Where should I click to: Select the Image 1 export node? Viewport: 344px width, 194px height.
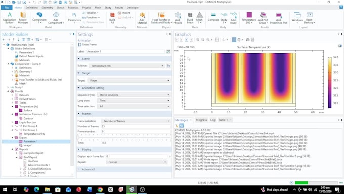(x=28, y=145)
